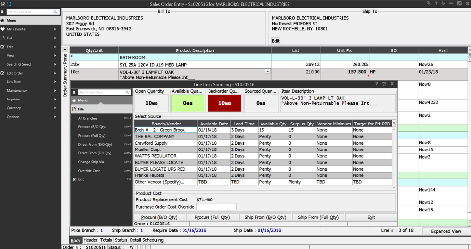Screen dimensions: 471x249
Task: Click the Exit button at dialog bottom
Action: click(371, 217)
